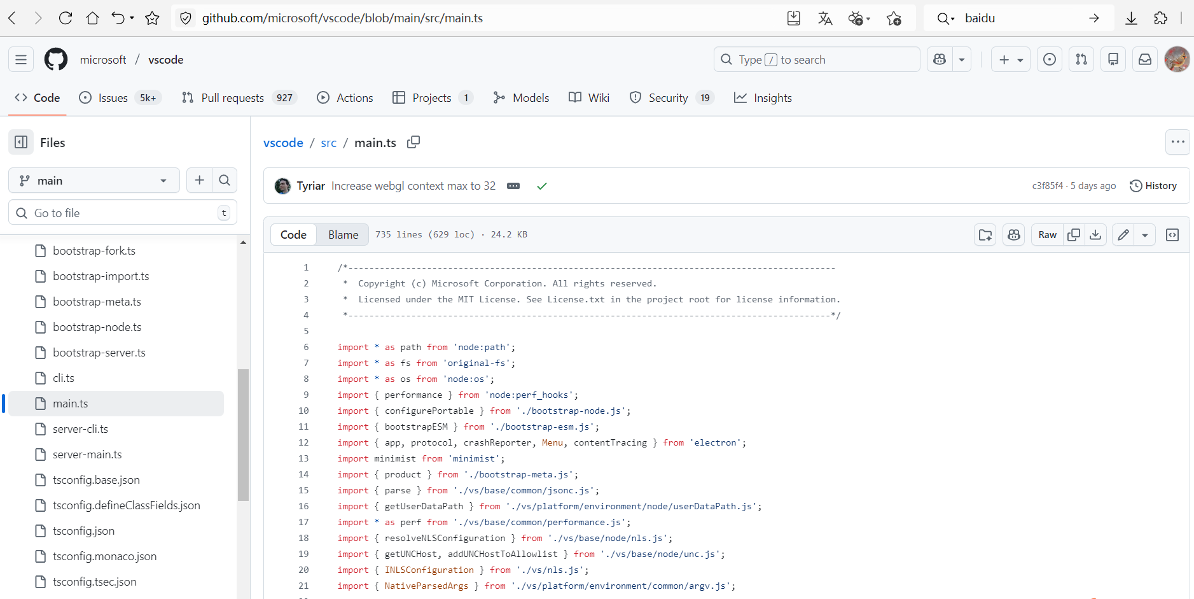1194x599 pixels.
Task: Copy file path next to main.ts
Action: pyautogui.click(x=413, y=142)
